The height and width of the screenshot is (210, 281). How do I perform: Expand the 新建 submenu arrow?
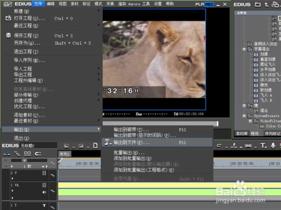coord(98,11)
